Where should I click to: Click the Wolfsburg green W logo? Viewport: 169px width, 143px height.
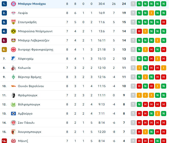click(x=13, y=104)
